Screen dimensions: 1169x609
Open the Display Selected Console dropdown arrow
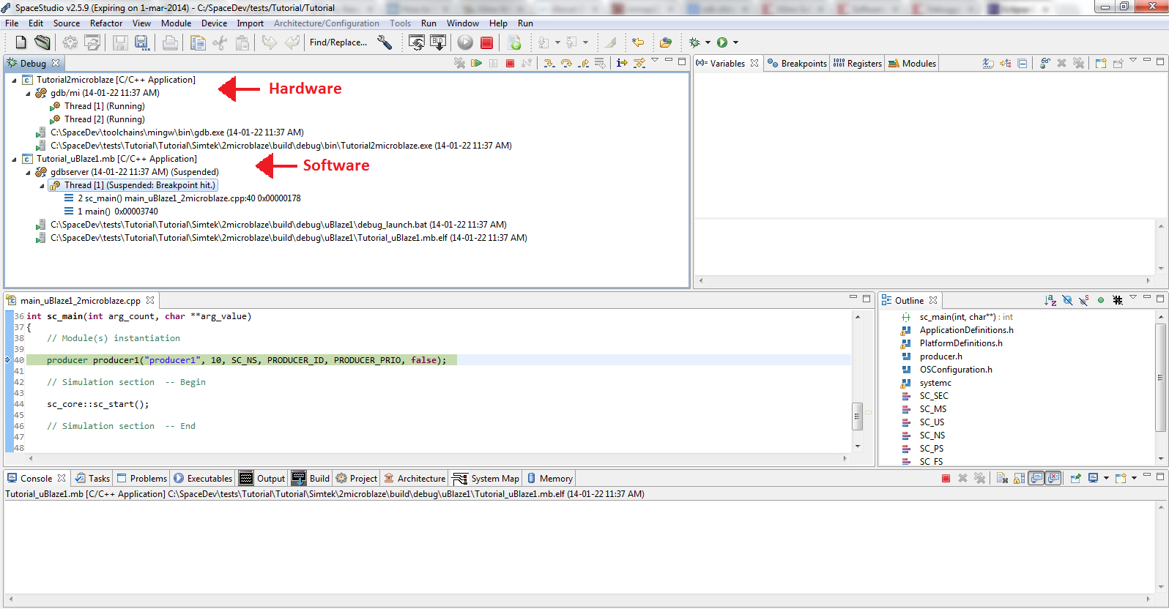click(1106, 478)
